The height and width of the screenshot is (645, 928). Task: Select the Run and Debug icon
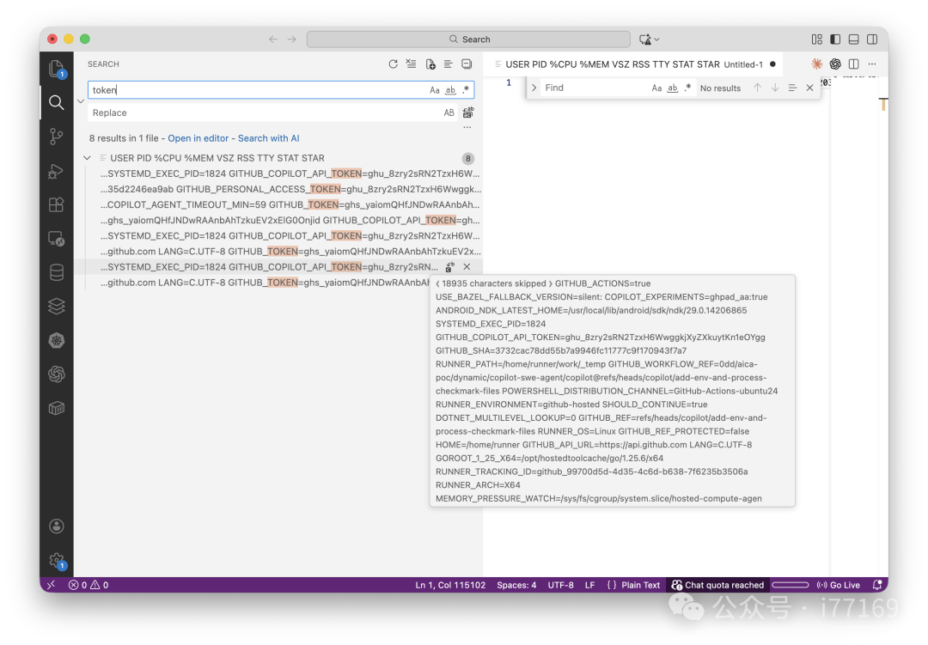tap(56, 170)
